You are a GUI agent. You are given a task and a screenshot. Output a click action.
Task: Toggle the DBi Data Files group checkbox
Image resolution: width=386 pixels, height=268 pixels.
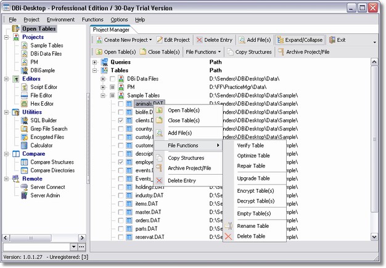click(112, 79)
